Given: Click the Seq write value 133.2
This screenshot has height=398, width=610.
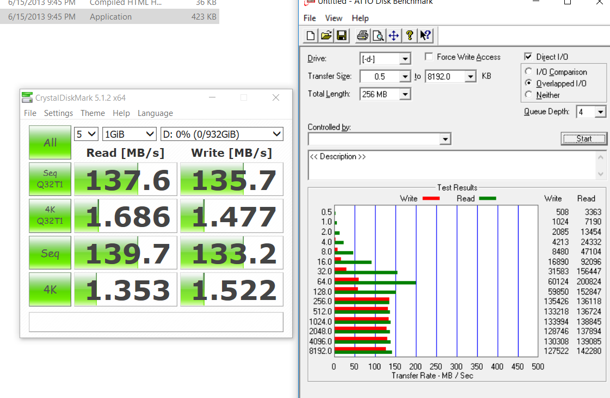Looking at the screenshot, I should [232, 253].
